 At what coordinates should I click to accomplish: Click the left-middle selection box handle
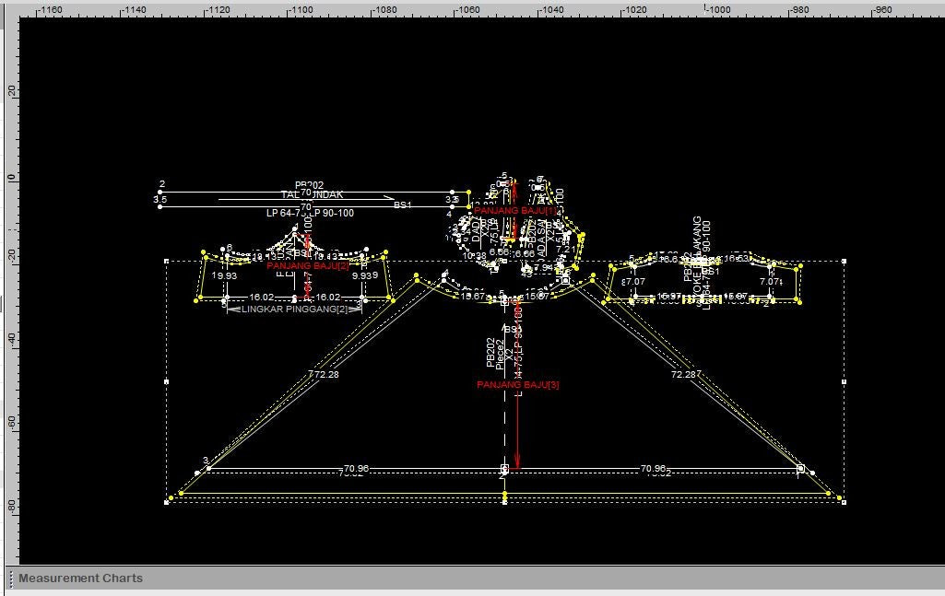coord(167,381)
